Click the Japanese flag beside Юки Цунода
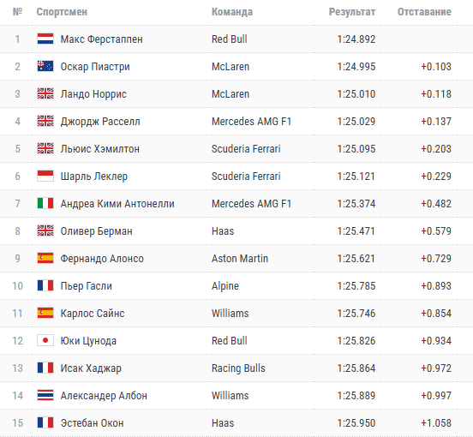The image size is (473, 437). point(45,340)
